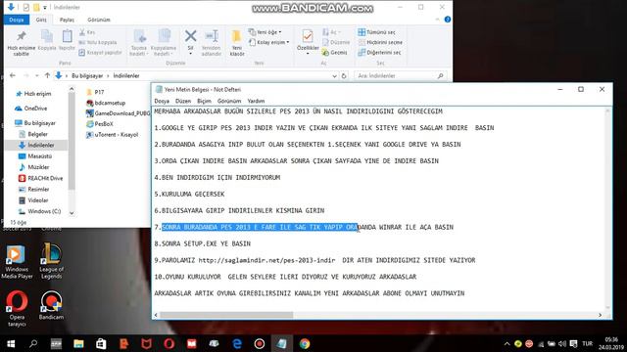
Task: Click the 'Yeniden adlandır' ribbon icon
Action: pyautogui.click(x=212, y=36)
